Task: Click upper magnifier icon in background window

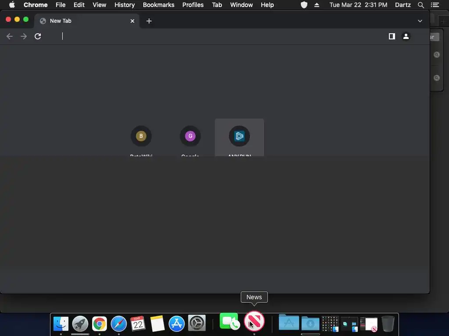Action: point(437,55)
